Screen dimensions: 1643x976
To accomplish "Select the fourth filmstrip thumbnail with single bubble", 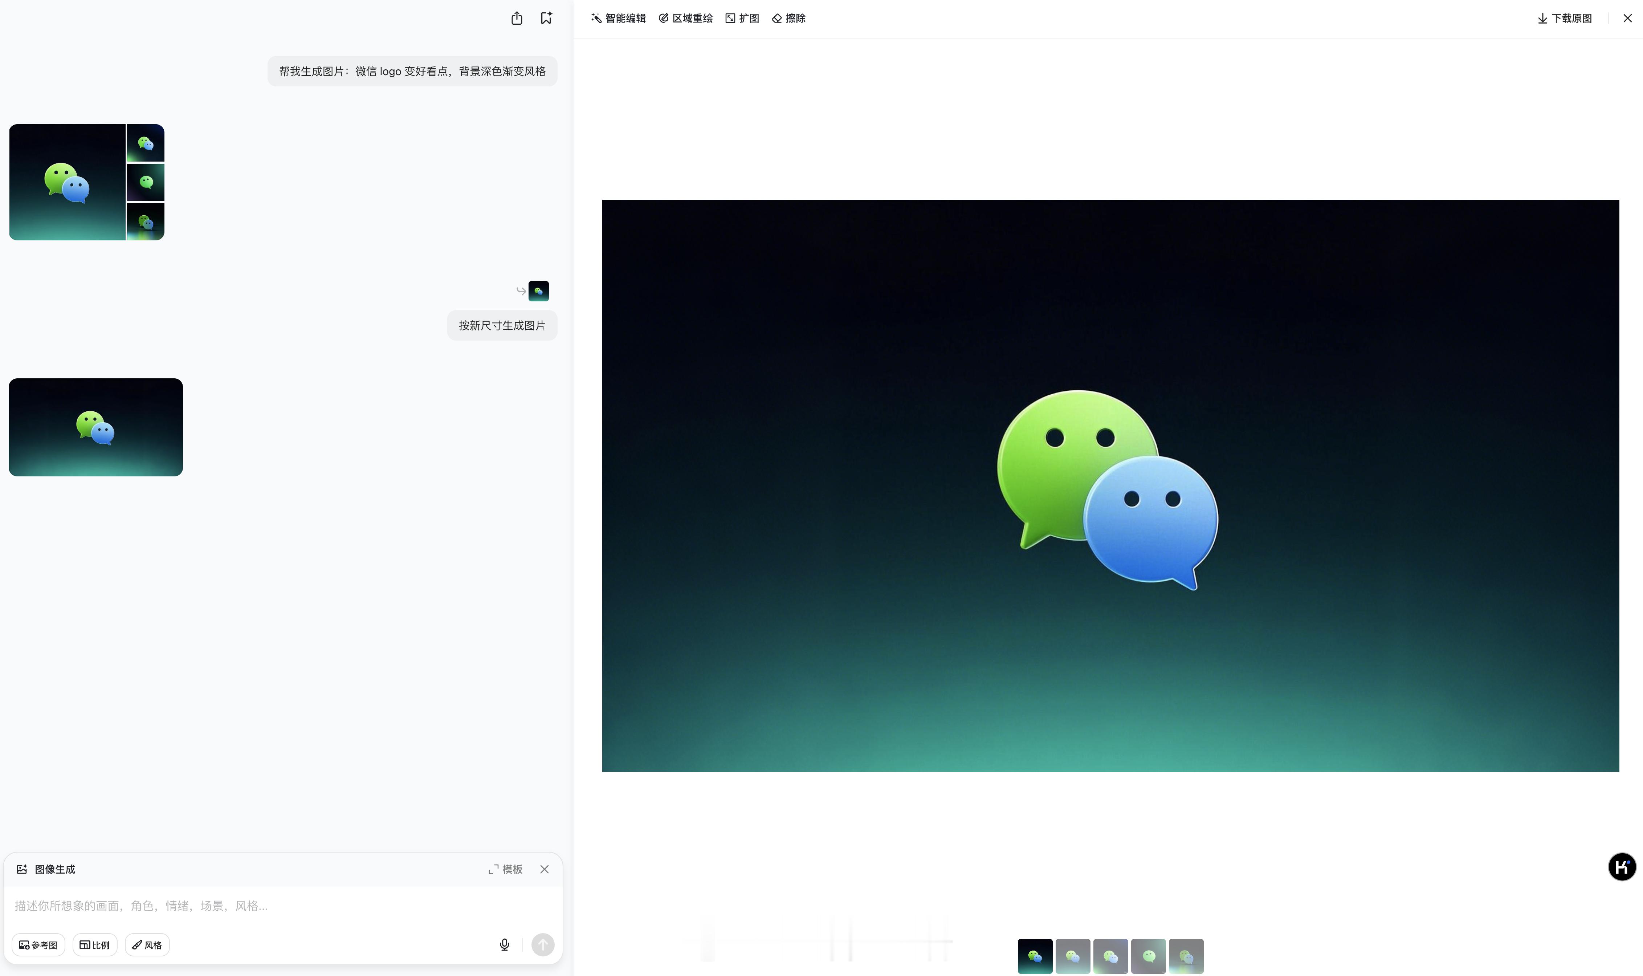I will 1149,956.
